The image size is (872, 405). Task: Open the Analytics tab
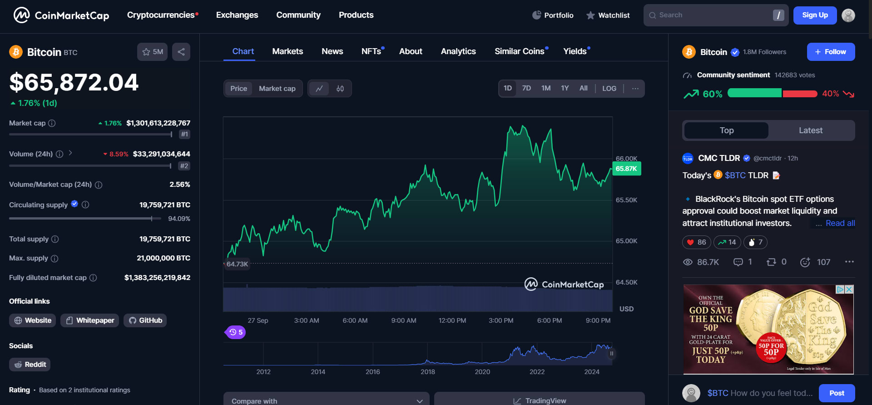pyautogui.click(x=458, y=51)
